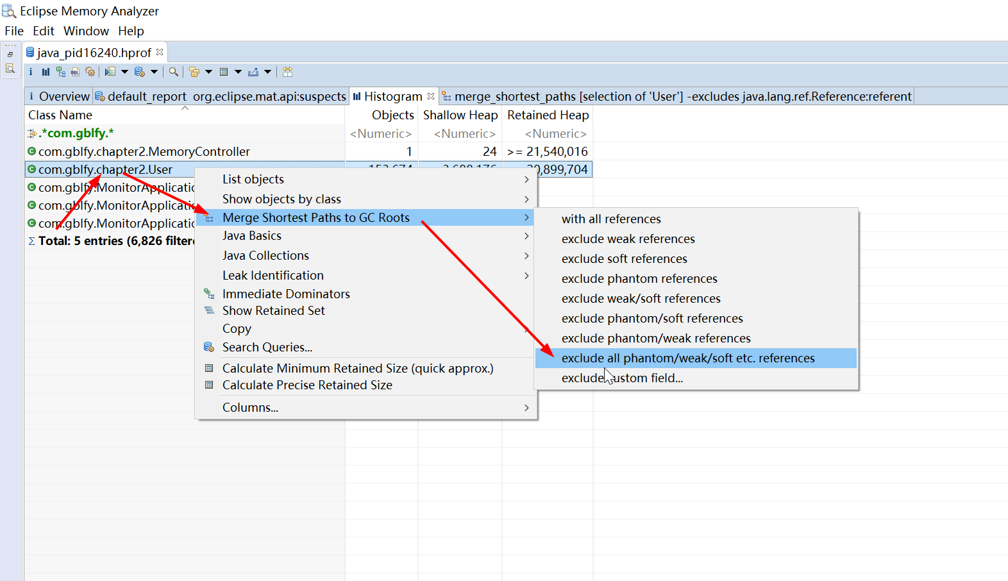1008x581 pixels.
Task: Click the inspector magnifier icon in left sidebar
Action: pyautogui.click(x=10, y=69)
